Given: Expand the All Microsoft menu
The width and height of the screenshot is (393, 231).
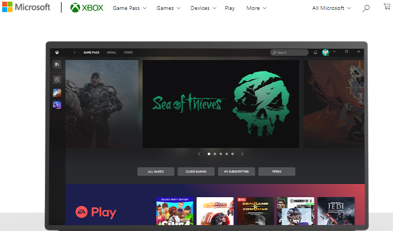Looking at the screenshot, I should (x=331, y=8).
